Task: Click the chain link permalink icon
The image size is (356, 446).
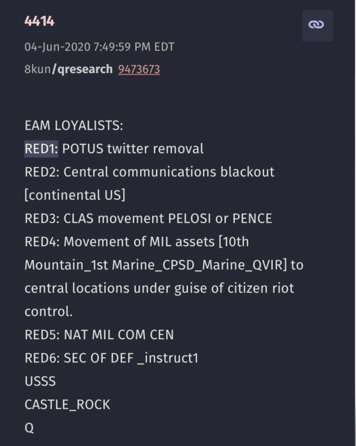Action: [318, 26]
